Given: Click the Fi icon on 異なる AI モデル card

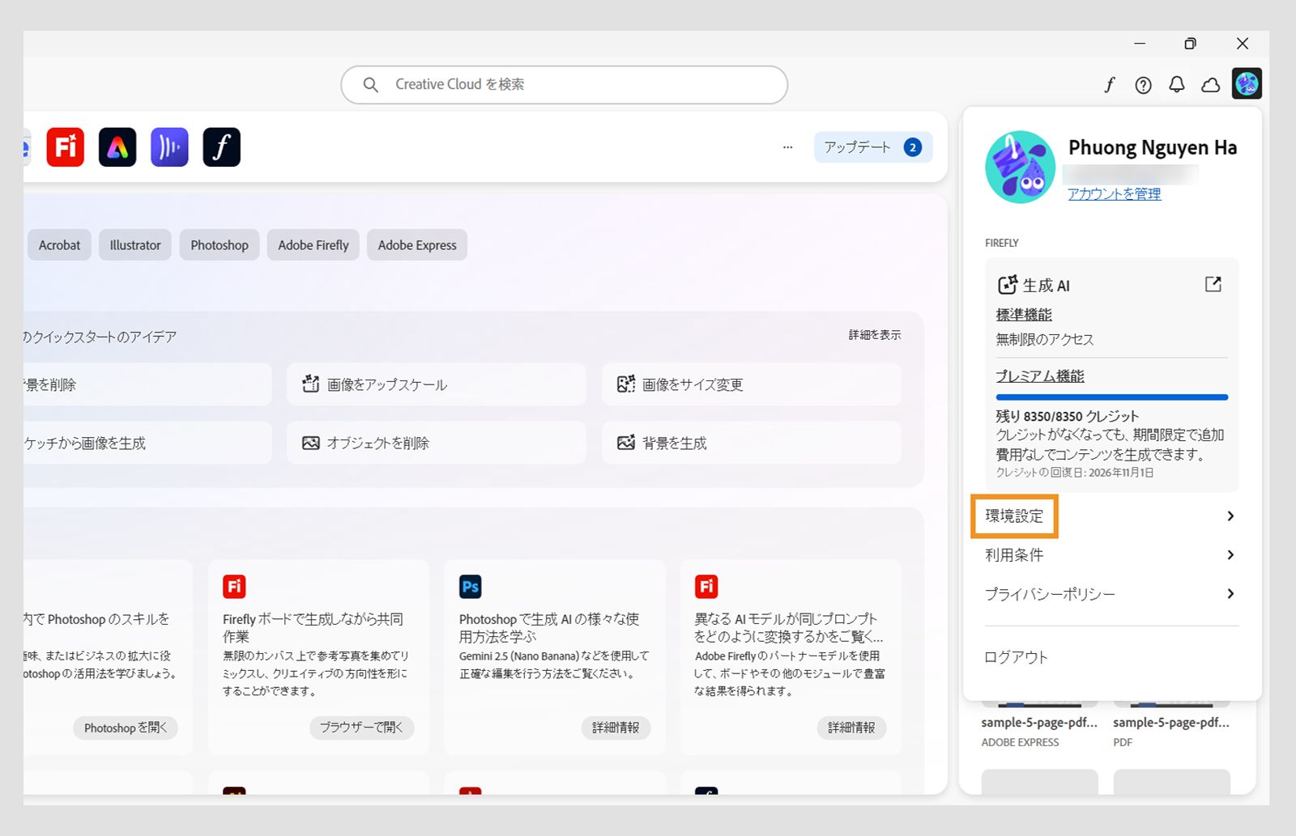Looking at the screenshot, I should pyautogui.click(x=706, y=586).
